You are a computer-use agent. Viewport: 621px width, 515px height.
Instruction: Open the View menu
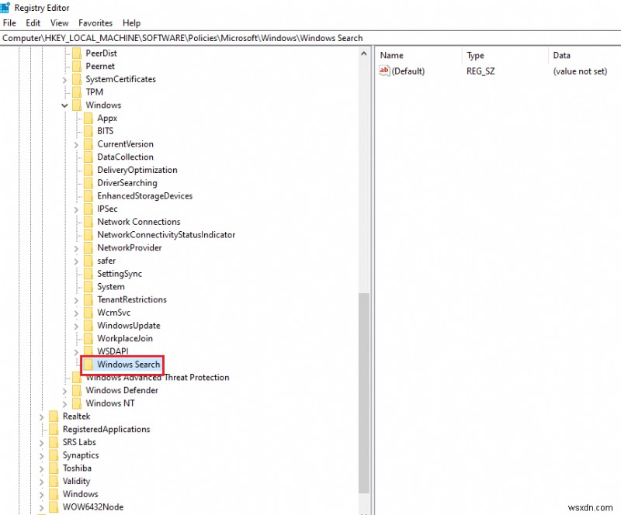[60, 23]
